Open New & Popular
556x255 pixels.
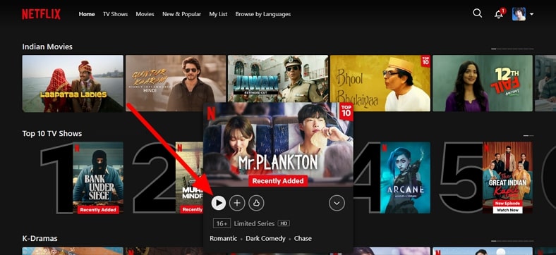point(181,14)
